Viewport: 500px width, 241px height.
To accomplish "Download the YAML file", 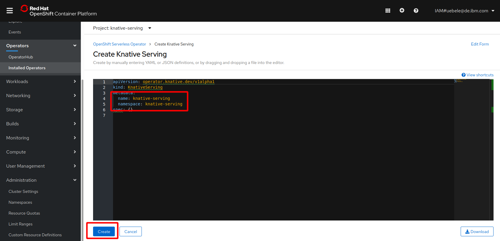I will (x=477, y=232).
